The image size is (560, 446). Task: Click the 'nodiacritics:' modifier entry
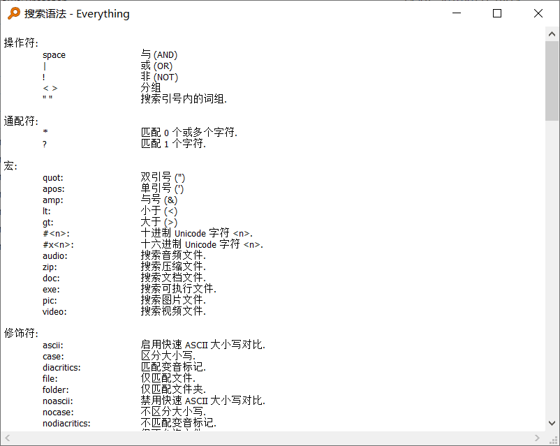(x=66, y=424)
